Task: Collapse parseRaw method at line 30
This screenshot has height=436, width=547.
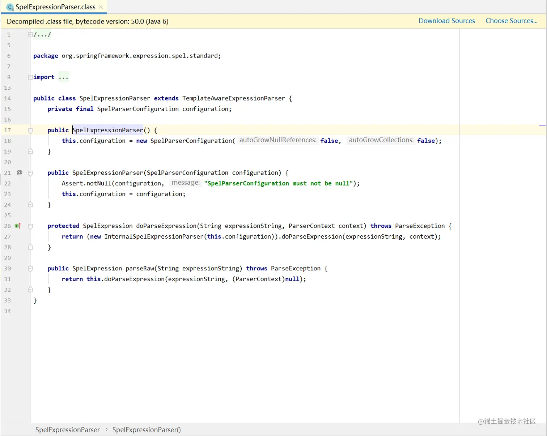Action: click(x=30, y=269)
